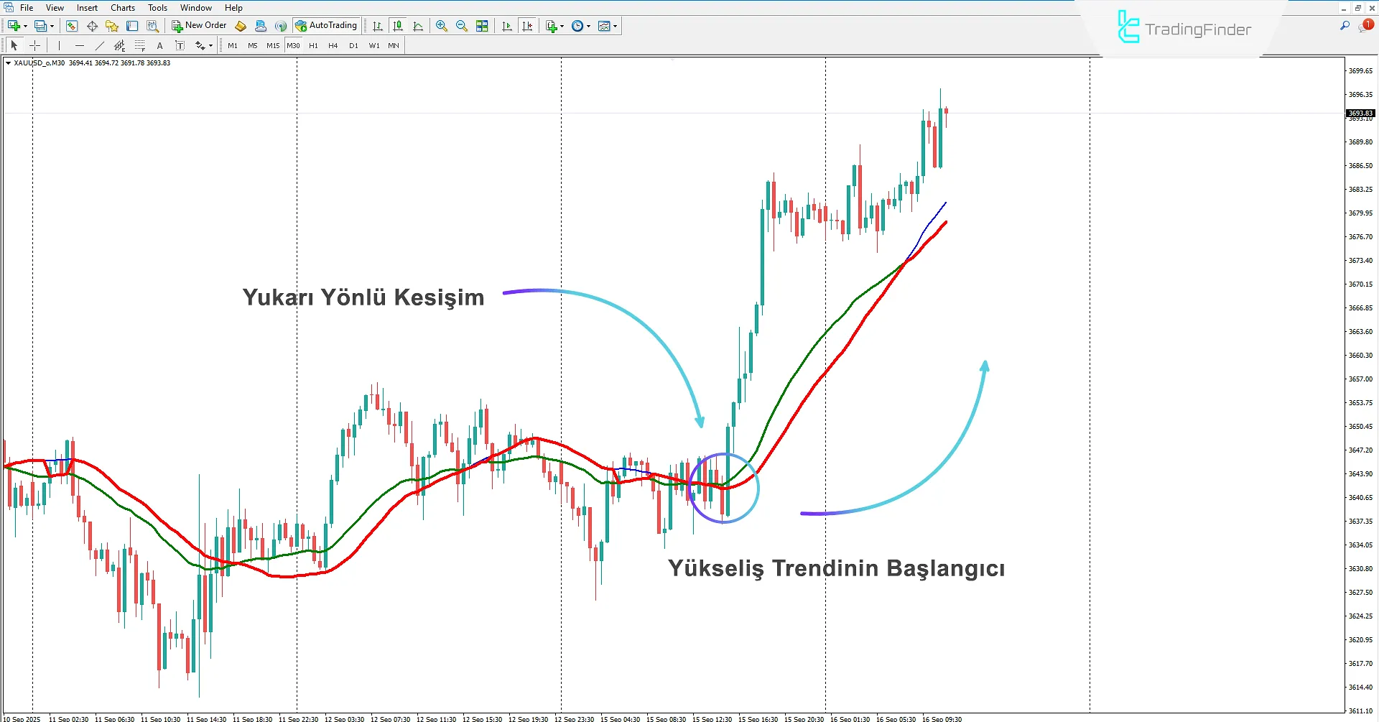The image size is (1379, 722).
Task: Open the New Chart dropdown arrow
Action: (x=26, y=26)
